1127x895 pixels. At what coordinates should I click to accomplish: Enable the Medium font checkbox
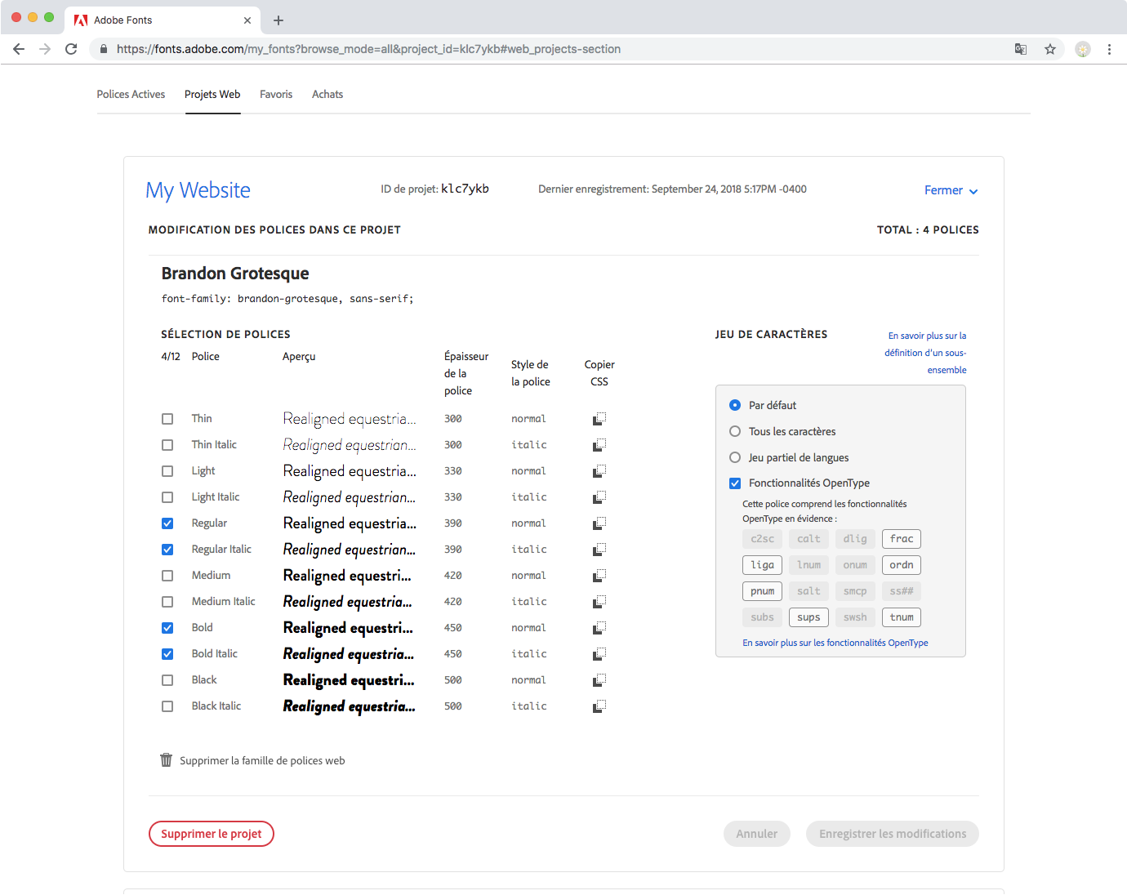167,576
